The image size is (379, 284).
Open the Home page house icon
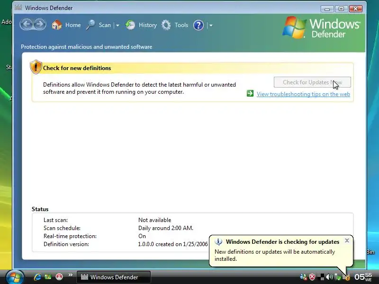(56, 25)
